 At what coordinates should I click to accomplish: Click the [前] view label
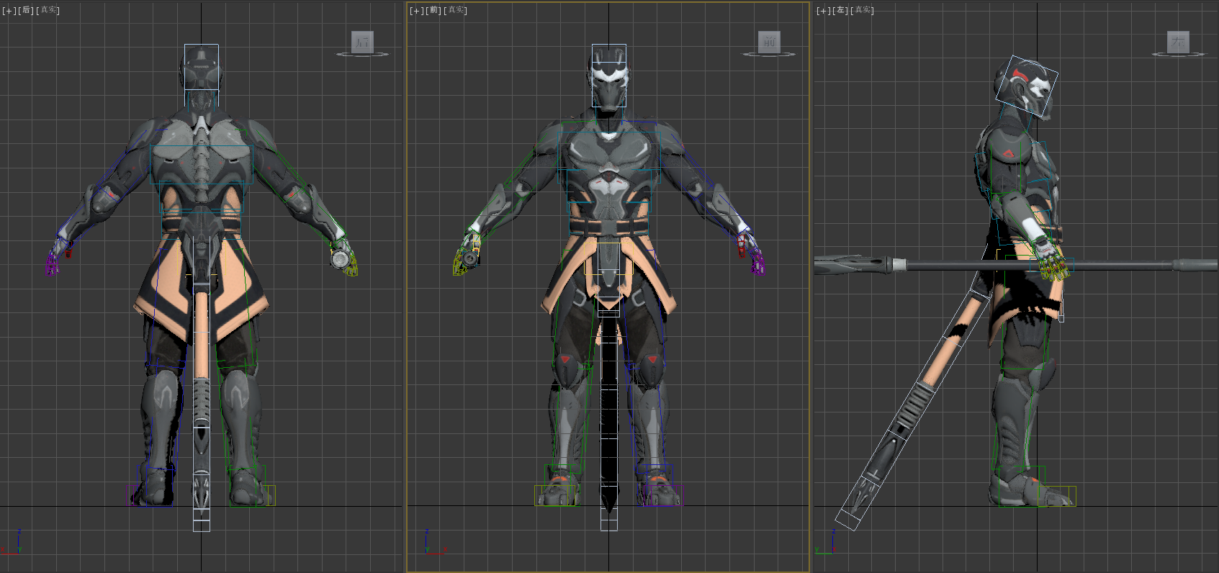(x=433, y=10)
